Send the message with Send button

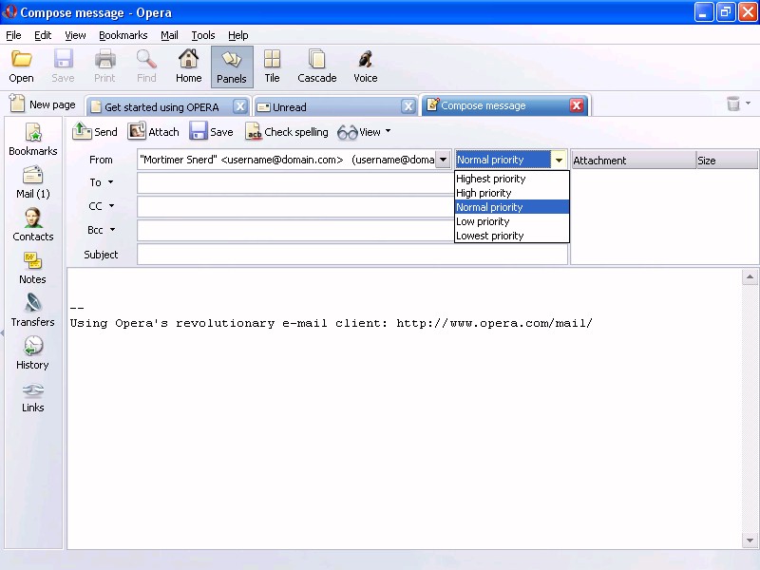pyautogui.click(x=95, y=132)
